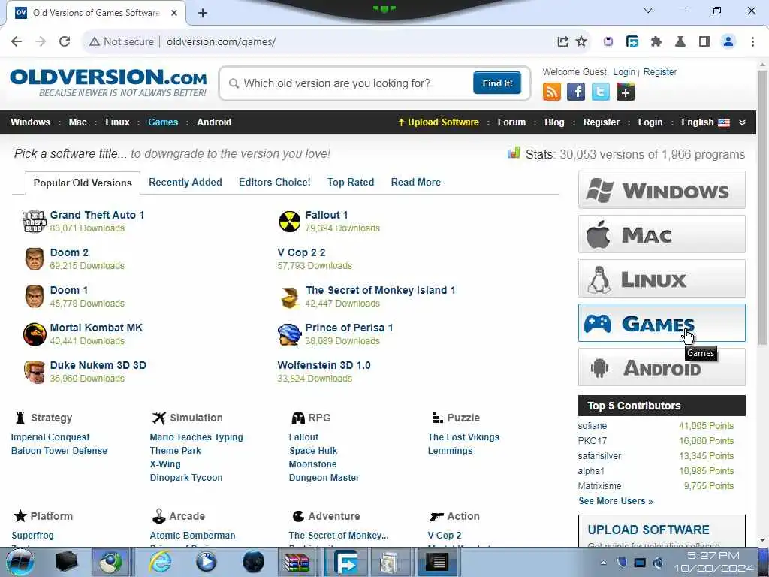This screenshot has width=769, height=577.
Task: Open a new browser tab
Action: [203, 13]
